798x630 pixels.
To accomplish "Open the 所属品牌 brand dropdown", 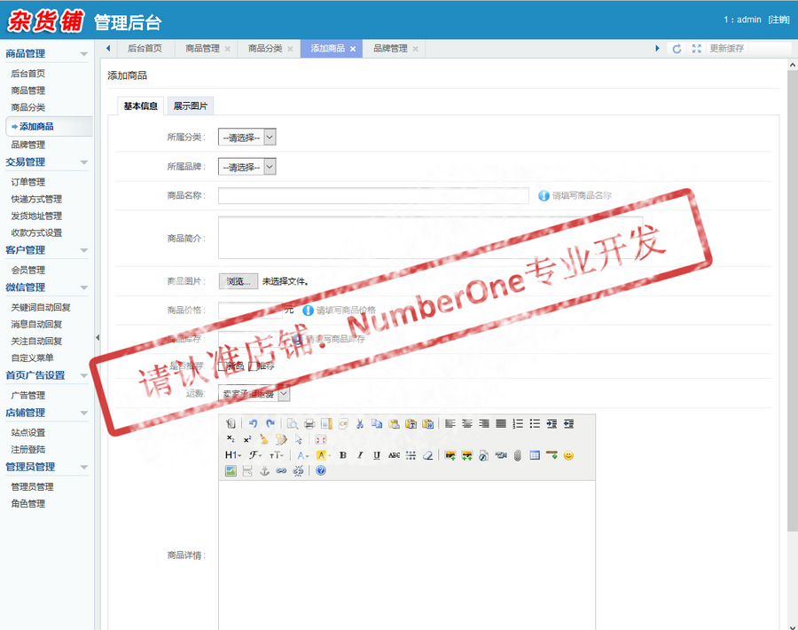I will pyautogui.click(x=246, y=166).
